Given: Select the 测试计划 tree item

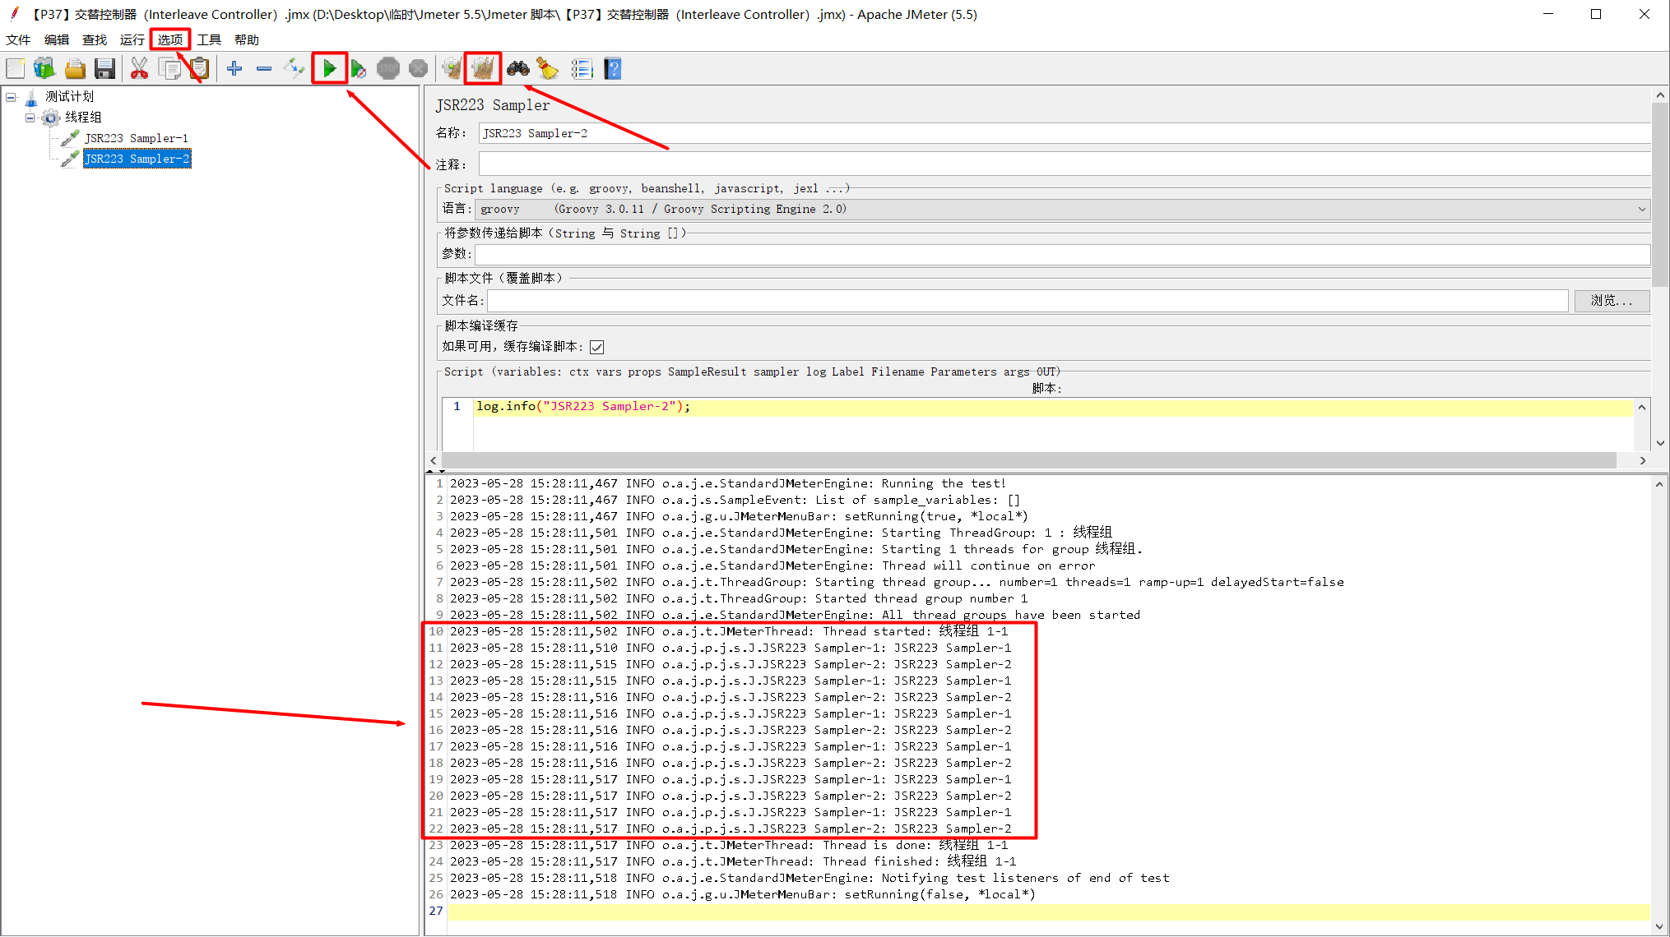Looking at the screenshot, I should pos(70,97).
